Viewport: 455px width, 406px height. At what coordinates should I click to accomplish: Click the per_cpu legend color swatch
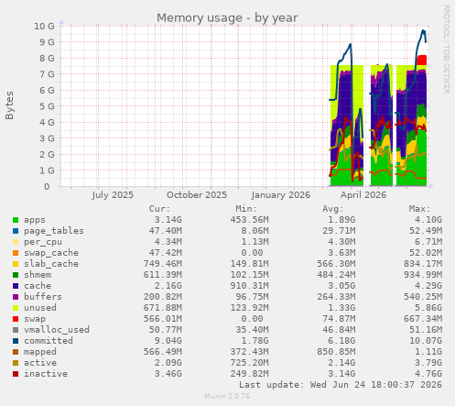click(x=16, y=242)
